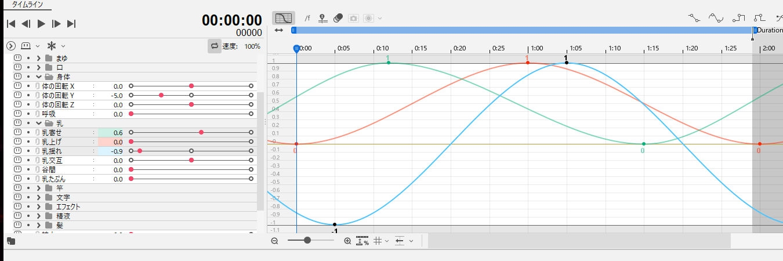
Task: Select the smooth wave curve icon
Action: tap(716, 18)
